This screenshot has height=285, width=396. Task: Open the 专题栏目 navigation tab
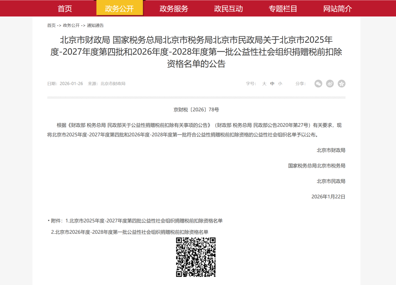(283, 8)
